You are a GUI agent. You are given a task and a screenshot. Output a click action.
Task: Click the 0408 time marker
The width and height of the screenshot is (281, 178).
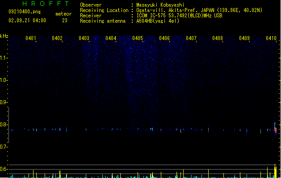[218, 38]
